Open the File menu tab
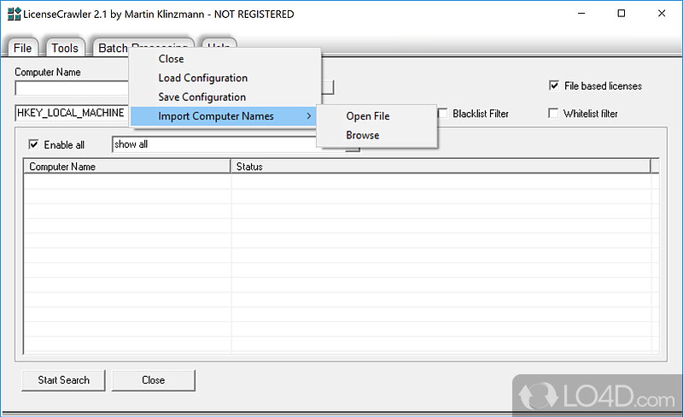This screenshot has width=683, height=417. [22, 48]
